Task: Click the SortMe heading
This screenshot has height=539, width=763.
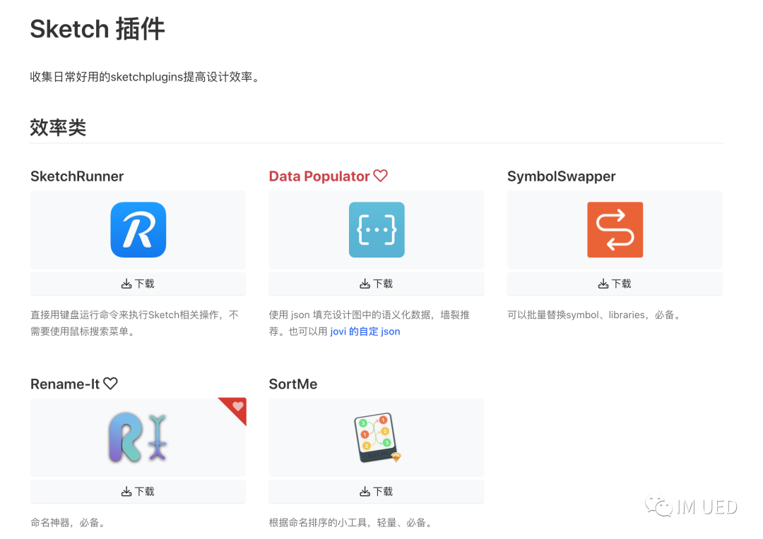Action: point(293,384)
